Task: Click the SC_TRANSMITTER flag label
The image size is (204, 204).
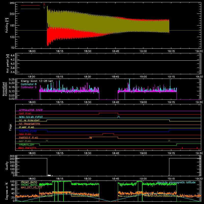Action: click(x=29, y=124)
